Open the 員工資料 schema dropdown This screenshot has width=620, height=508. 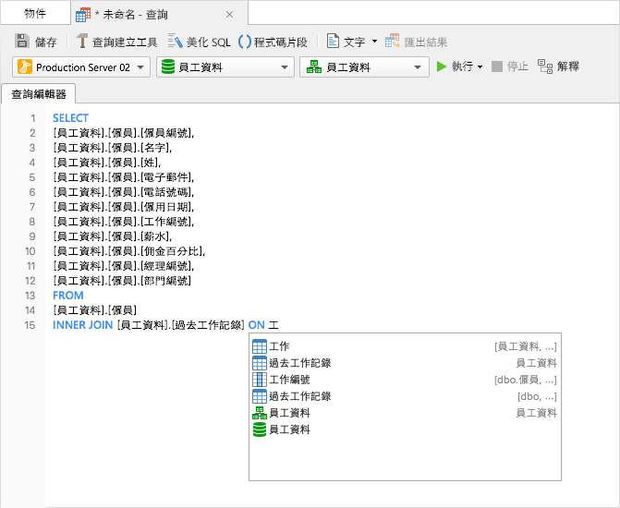coord(419,67)
